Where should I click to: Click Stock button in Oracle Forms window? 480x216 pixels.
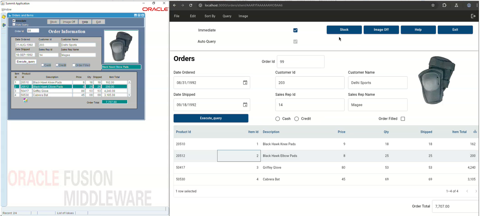pyautogui.click(x=53, y=22)
